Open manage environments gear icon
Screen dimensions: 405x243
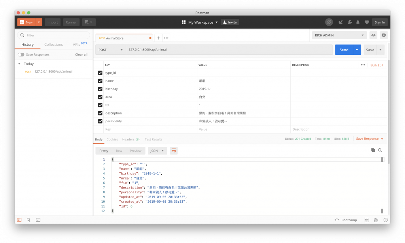tap(384, 35)
